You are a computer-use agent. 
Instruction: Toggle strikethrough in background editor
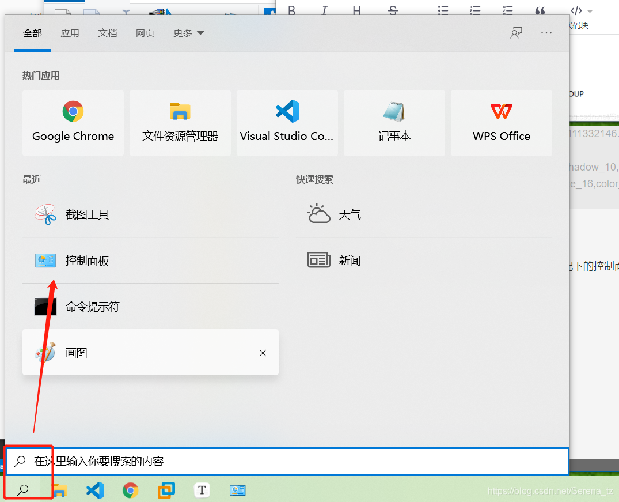[x=393, y=10]
